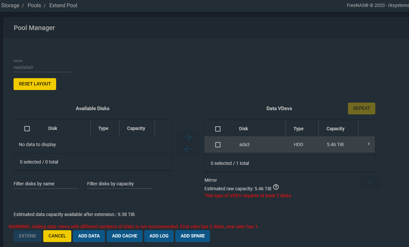
Task: Click the 'No data to display' row
Action: pos(92,144)
